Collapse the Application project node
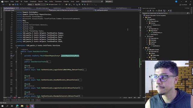 coord(145,19)
